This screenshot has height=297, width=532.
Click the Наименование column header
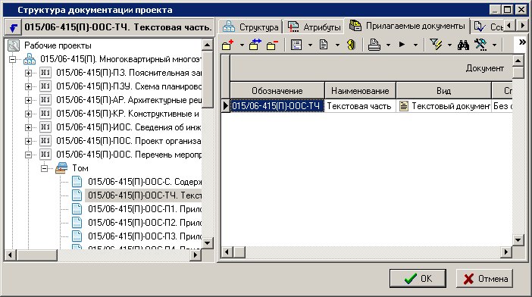(x=360, y=91)
